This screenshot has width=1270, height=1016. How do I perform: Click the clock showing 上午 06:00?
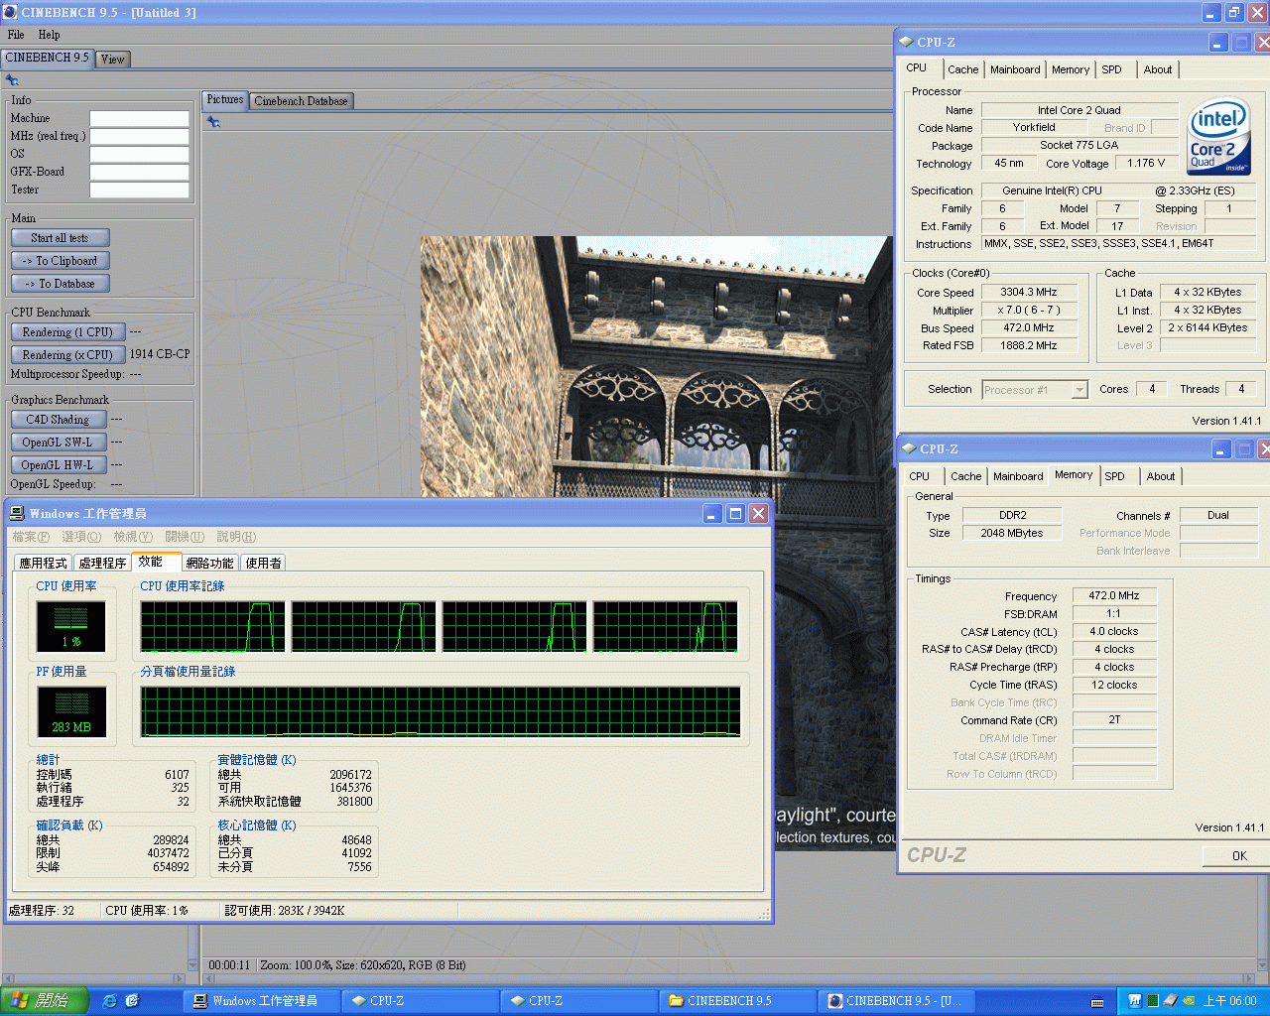pos(1230,1001)
